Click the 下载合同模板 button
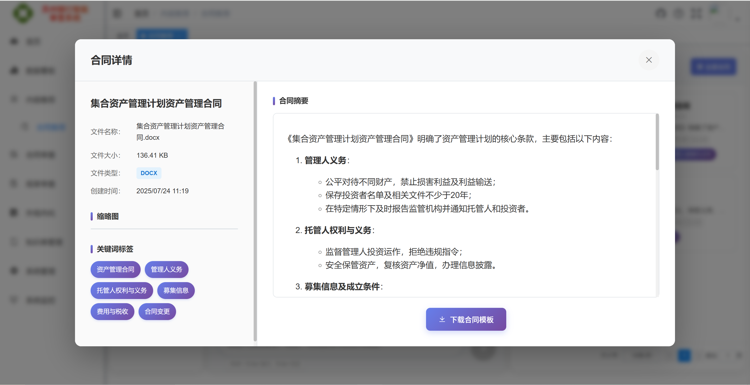 (466, 319)
